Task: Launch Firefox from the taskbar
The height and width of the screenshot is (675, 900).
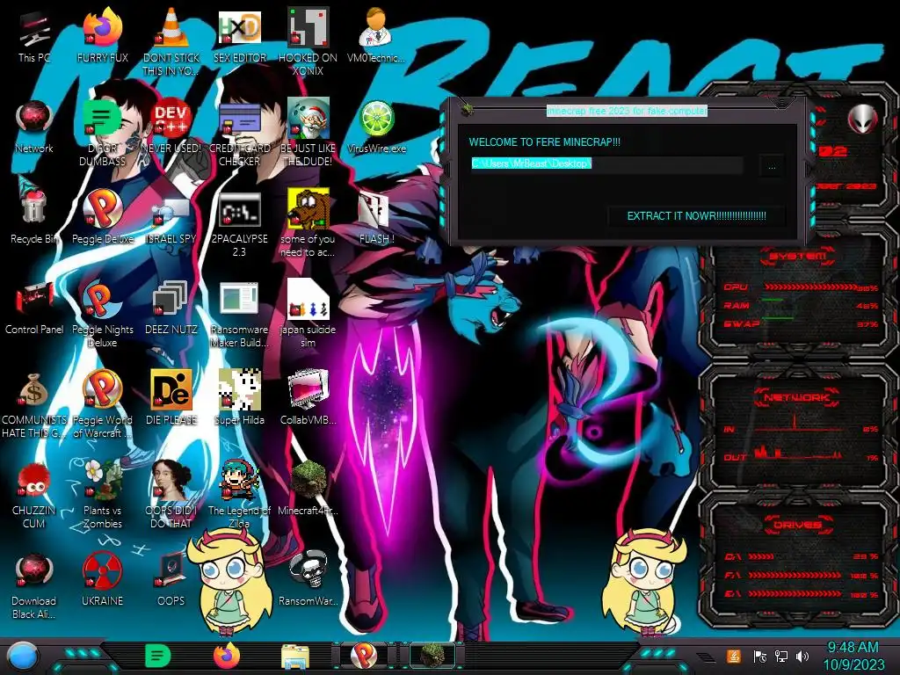Action: pyautogui.click(x=227, y=656)
